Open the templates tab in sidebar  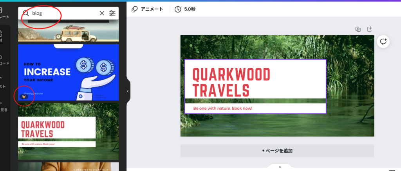coord(5,13)
